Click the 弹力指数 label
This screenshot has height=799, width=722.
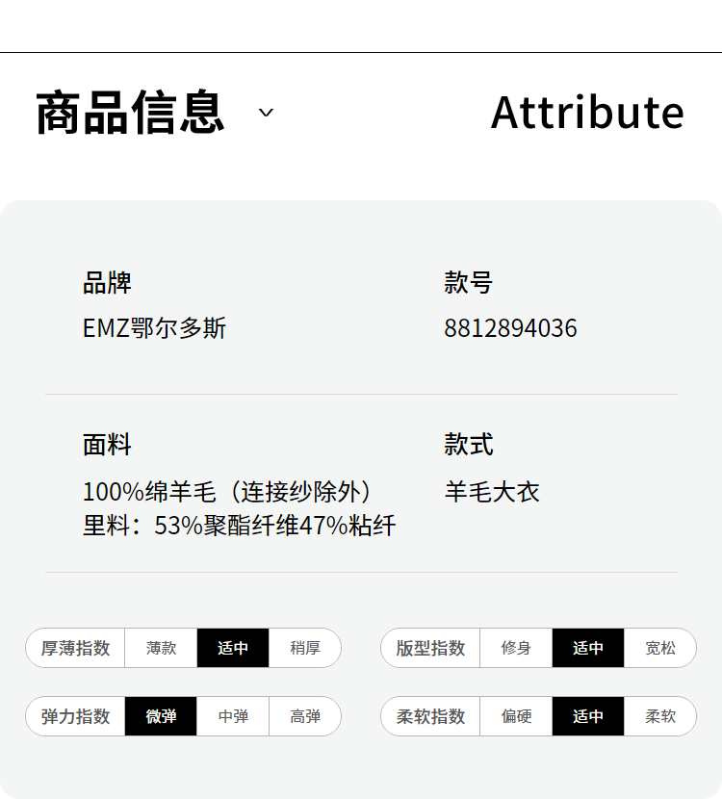(x=75, y=716)
